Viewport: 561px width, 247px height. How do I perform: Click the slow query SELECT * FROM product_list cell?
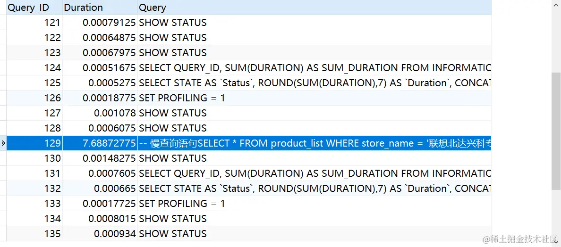(x=314, y=143)
